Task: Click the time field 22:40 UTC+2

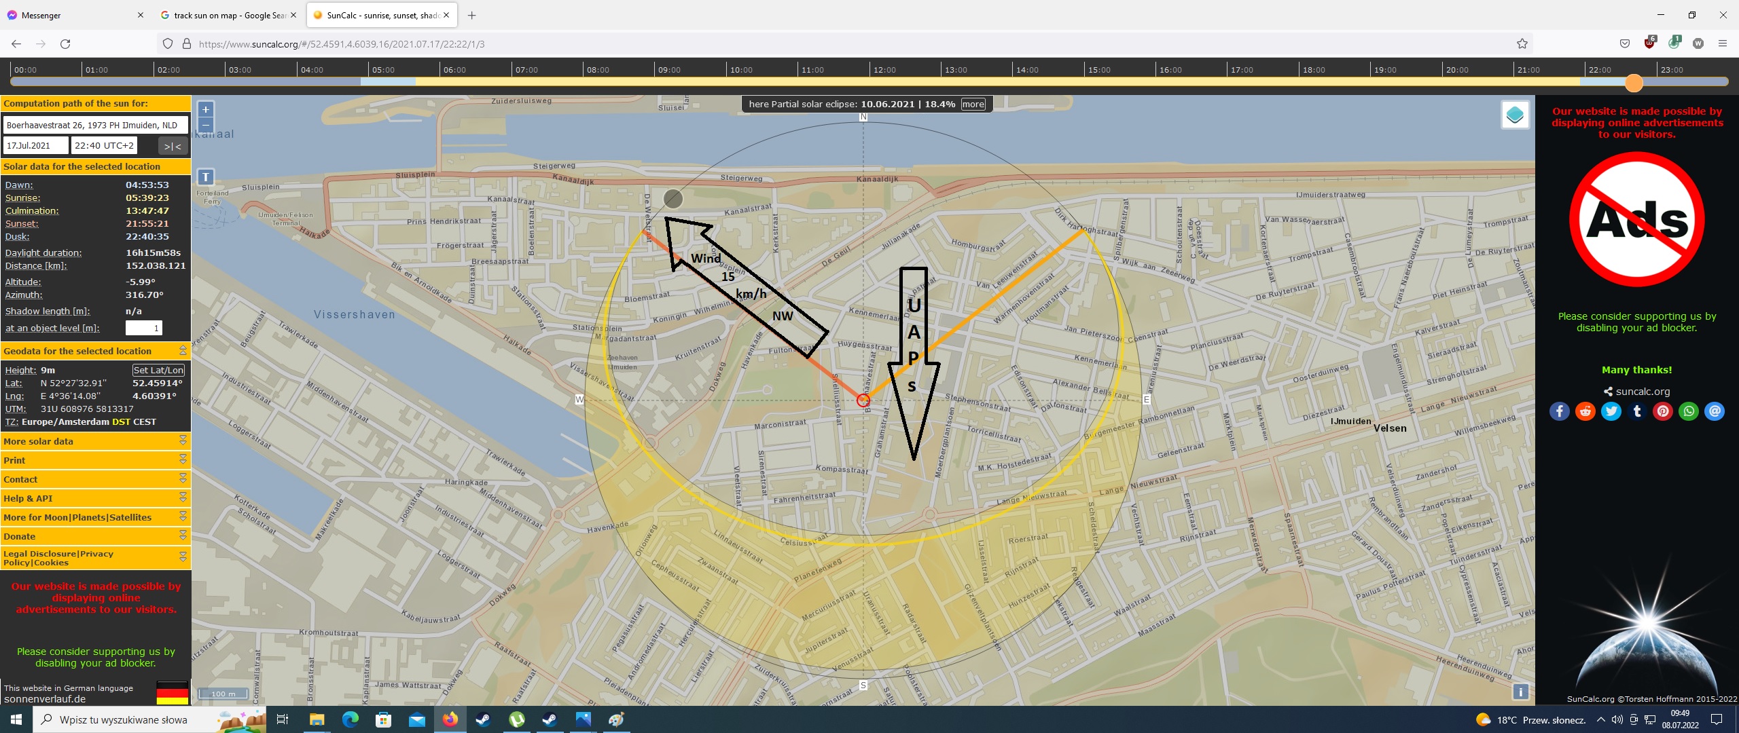Action: click(x=104, y=145)
